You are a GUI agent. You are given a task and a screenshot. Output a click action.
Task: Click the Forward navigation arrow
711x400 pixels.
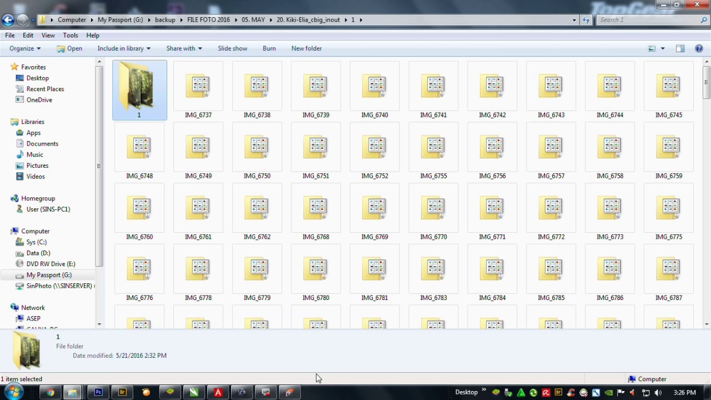(x=22, y=20)
